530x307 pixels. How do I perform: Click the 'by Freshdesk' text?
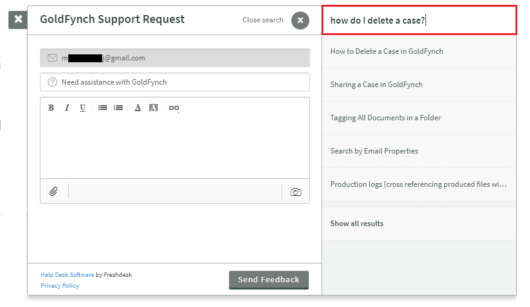click(114, 274)
